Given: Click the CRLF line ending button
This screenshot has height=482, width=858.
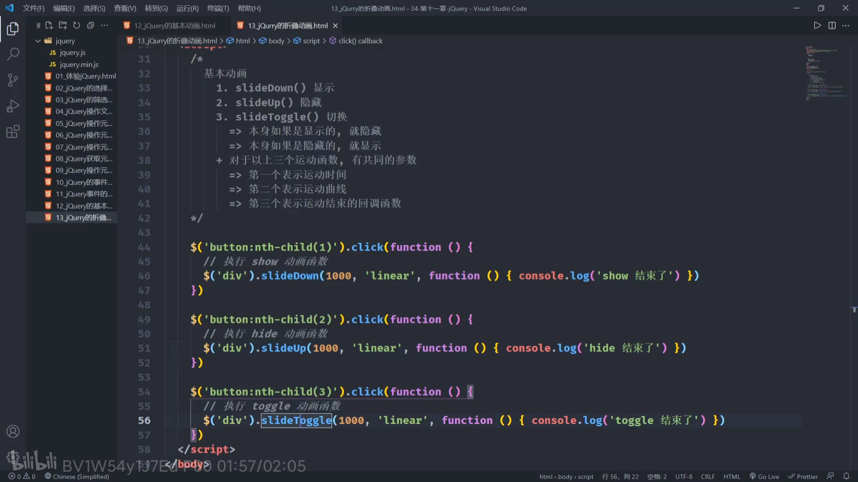Looking at the screenshot, I should (x=707, y=477).
